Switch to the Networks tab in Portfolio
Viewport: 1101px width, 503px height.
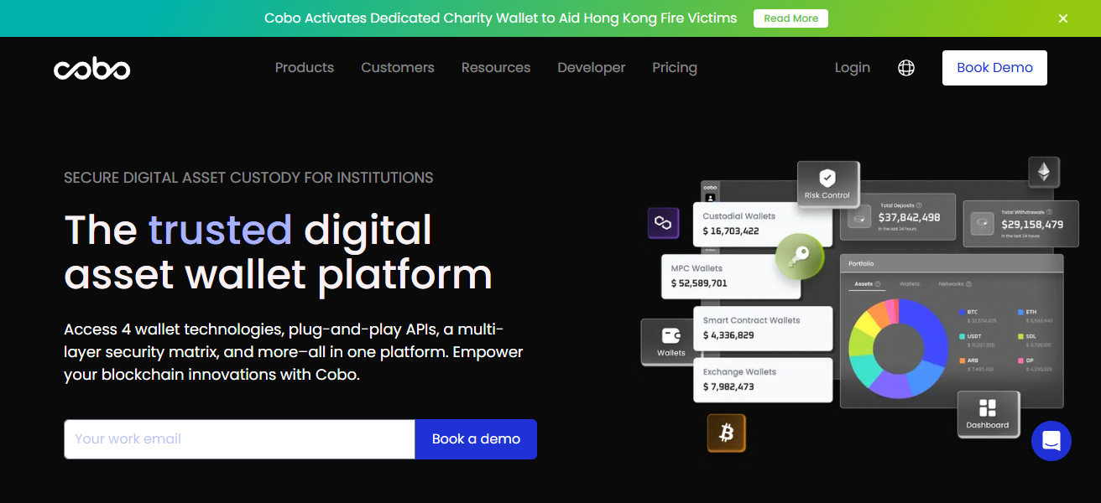(951, 284)
